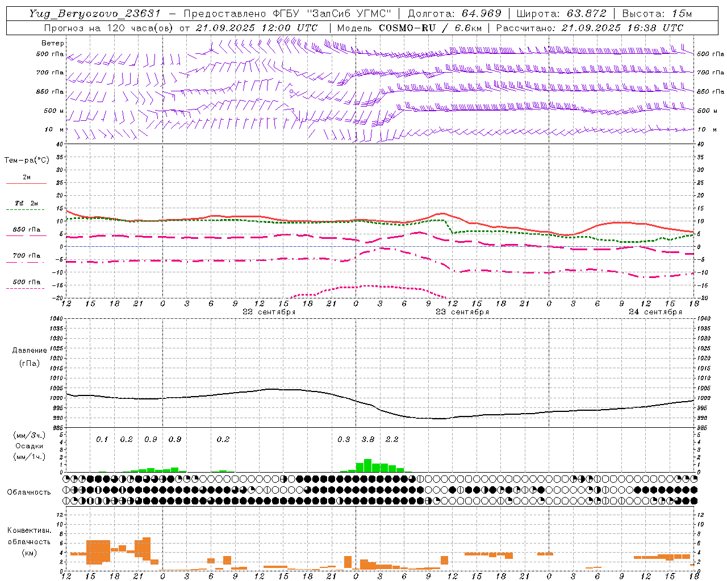727x581 pixels.
Task: Click the Прогноз на 120 часа(ов) text
Action: [108, 27]
